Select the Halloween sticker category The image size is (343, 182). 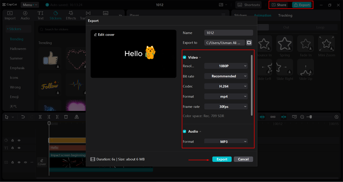coord(18,49)
